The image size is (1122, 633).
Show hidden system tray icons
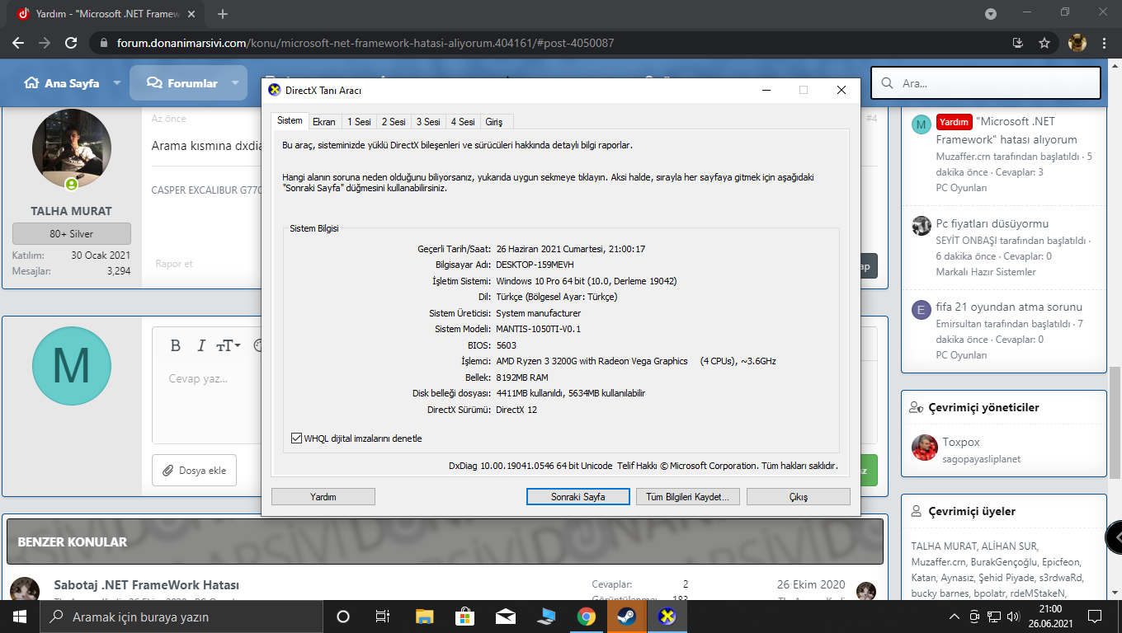click(955, 617)
